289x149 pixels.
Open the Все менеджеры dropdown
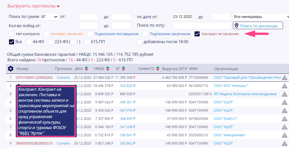pos(261,17)
